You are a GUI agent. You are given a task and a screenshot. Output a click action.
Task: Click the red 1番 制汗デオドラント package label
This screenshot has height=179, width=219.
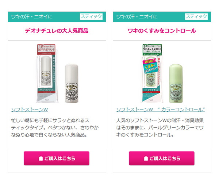click(x=46, y=49)
